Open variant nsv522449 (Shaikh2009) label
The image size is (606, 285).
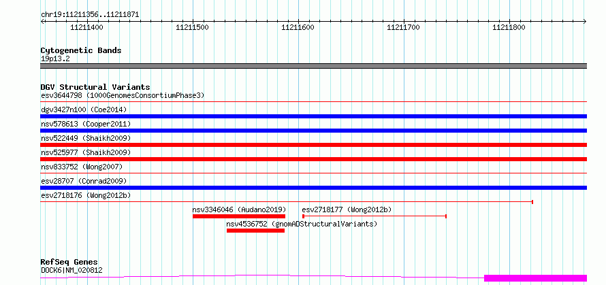pyautogui.click(x=86, y=138)
